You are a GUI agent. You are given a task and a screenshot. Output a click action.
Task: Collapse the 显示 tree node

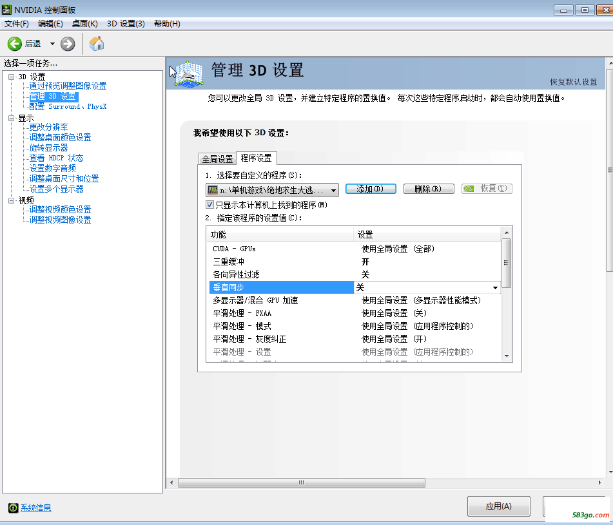(x=12, y=118)
